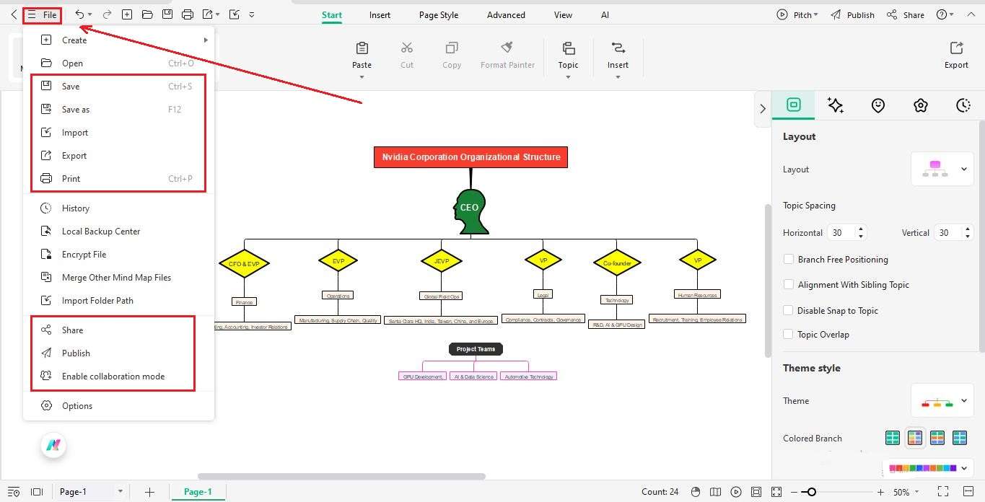The height and width of the screenshot is (502, 985).
Task: Click the floating AI assistant logo button
Action: 53,446
